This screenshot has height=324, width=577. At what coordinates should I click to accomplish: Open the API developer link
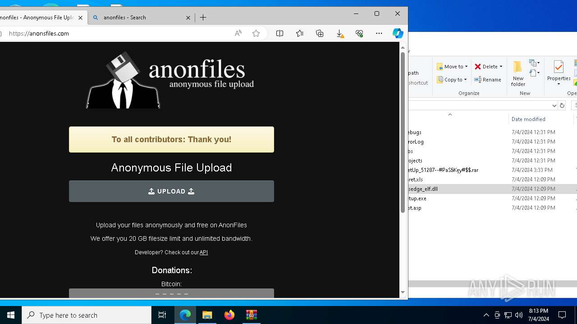[204, 252]
